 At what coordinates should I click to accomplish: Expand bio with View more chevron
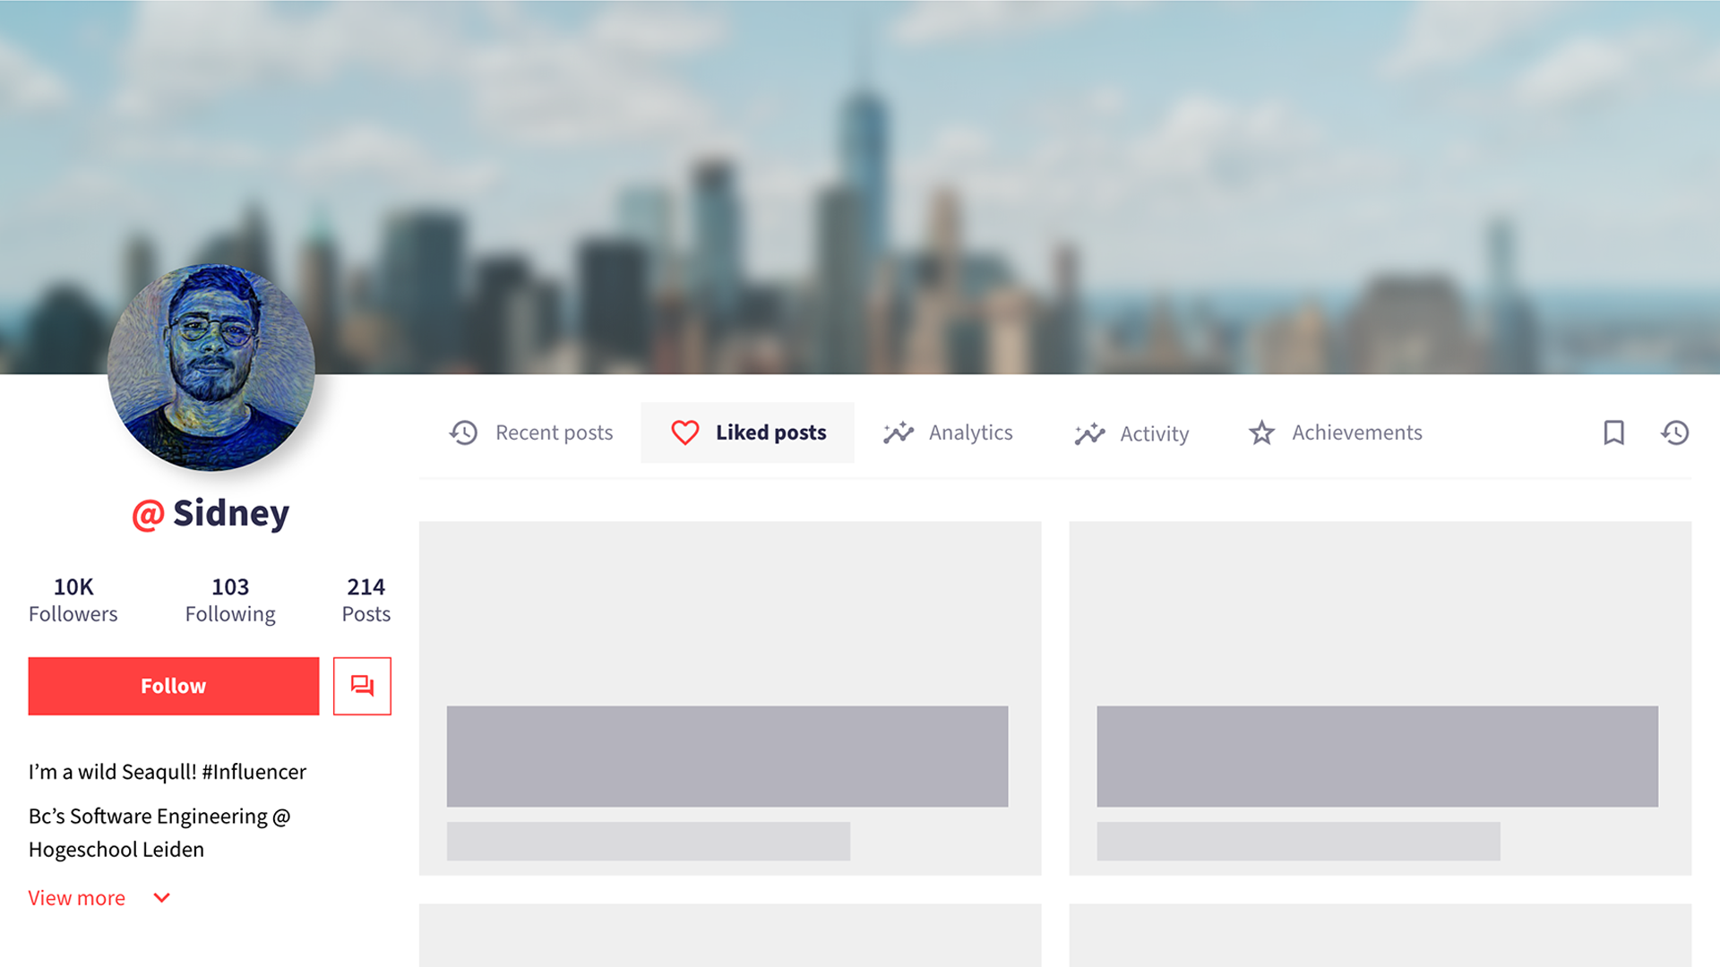click(x=162, y=897)
